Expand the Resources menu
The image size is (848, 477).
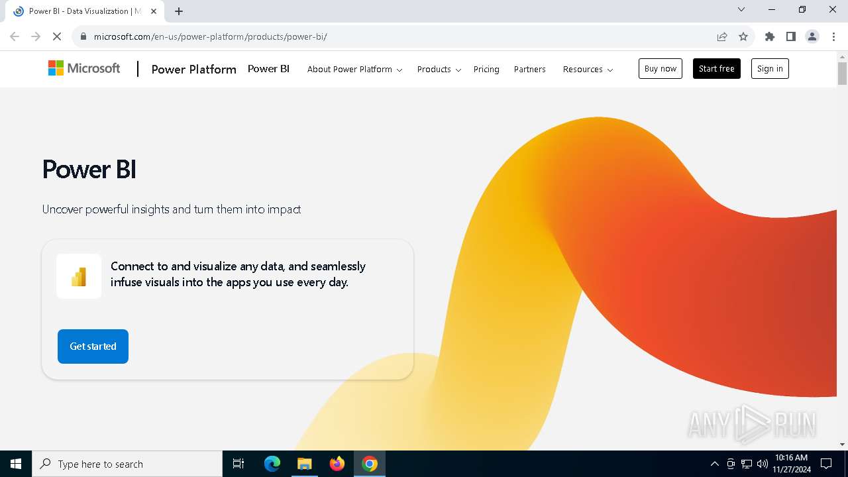click(588, 69)
